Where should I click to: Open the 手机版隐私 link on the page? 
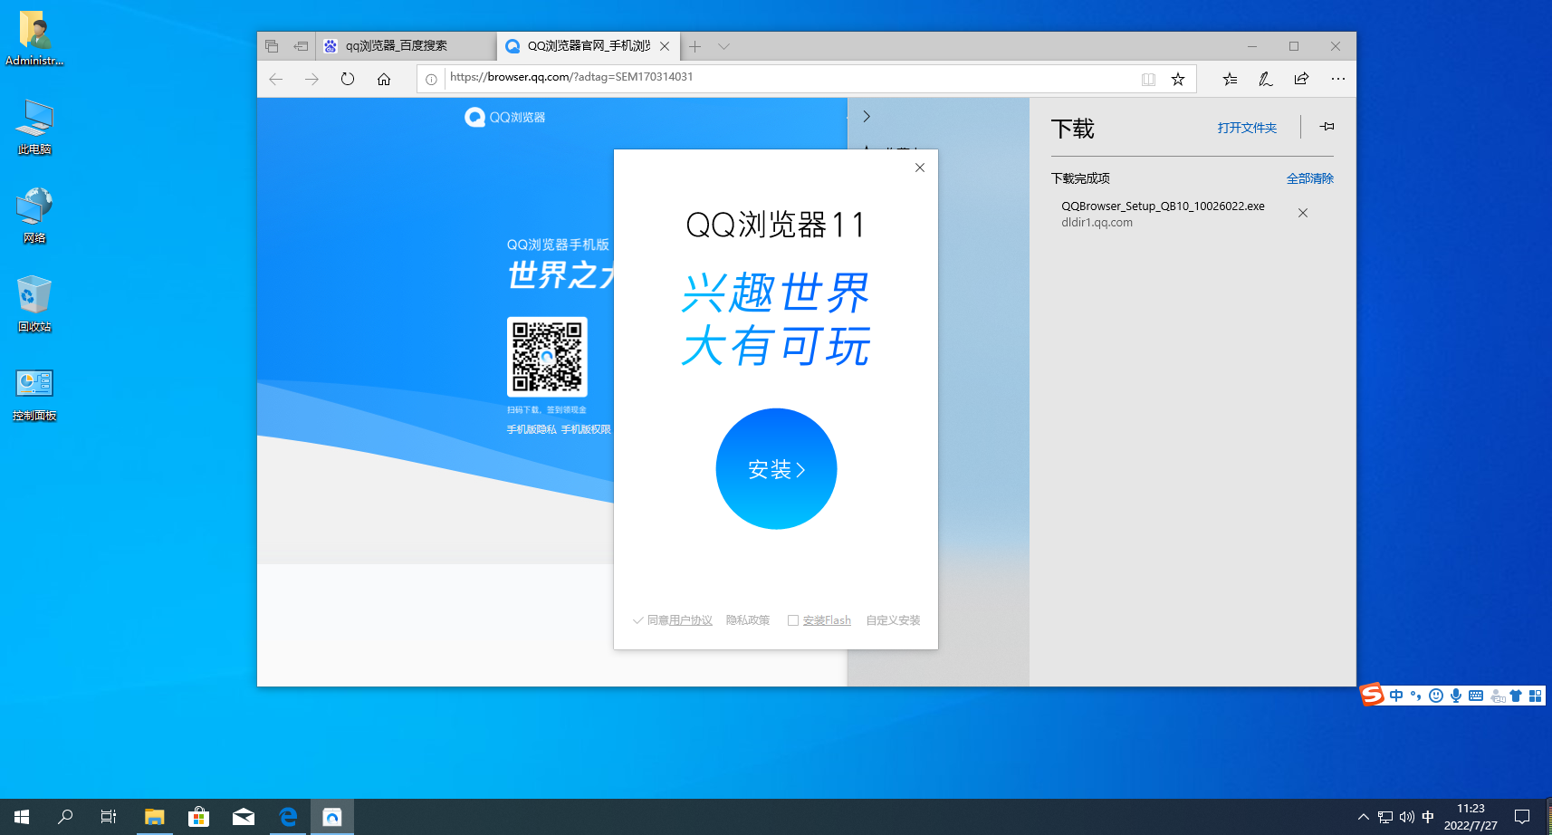(x=532, y=429)
